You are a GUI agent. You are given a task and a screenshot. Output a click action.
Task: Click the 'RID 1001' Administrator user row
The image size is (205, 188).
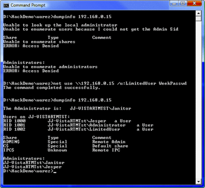click(x=78, y=125)
